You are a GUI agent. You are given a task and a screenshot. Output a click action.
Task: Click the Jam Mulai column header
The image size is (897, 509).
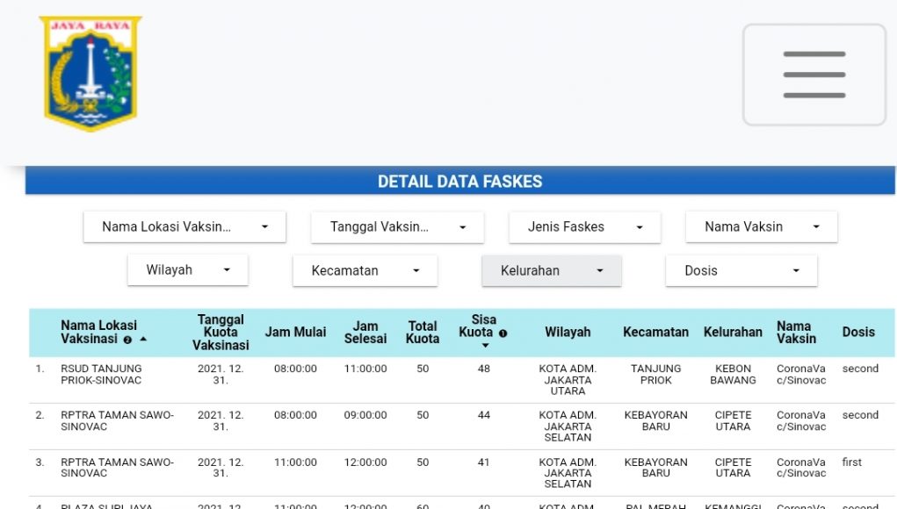tap(295, 333)
